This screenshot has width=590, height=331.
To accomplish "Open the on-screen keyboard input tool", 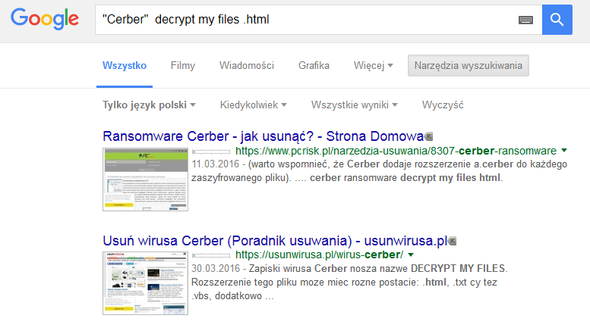I will [525, 20].
